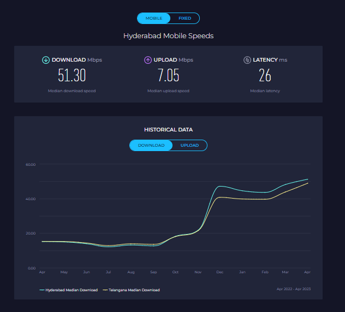Click the download arrow icon beside DOWNLOAD Mbps
Screen dimensions: 345x312
tap(46, 60)
